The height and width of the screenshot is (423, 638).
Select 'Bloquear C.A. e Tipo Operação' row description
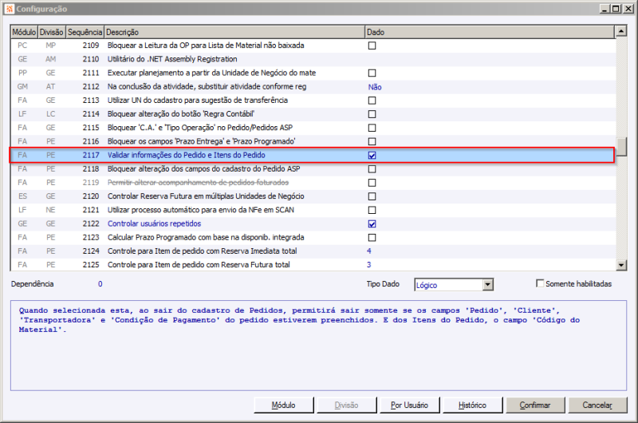click(x=200, y=128)
